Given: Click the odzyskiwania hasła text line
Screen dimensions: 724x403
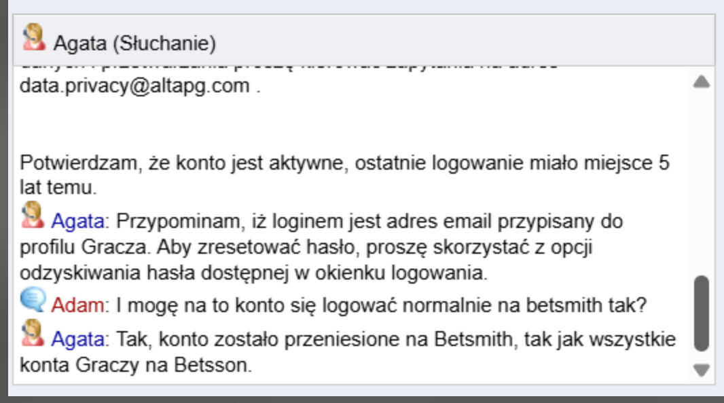Looking at the screenshot, I should 253,273.
